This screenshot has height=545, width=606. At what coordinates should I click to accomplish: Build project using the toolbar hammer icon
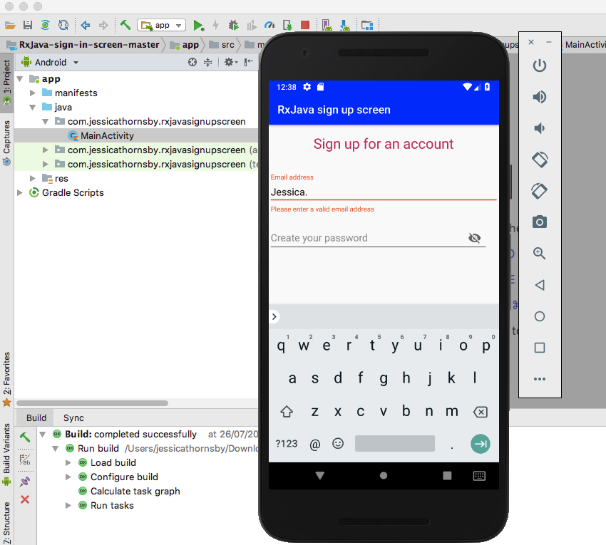(125, 25)
